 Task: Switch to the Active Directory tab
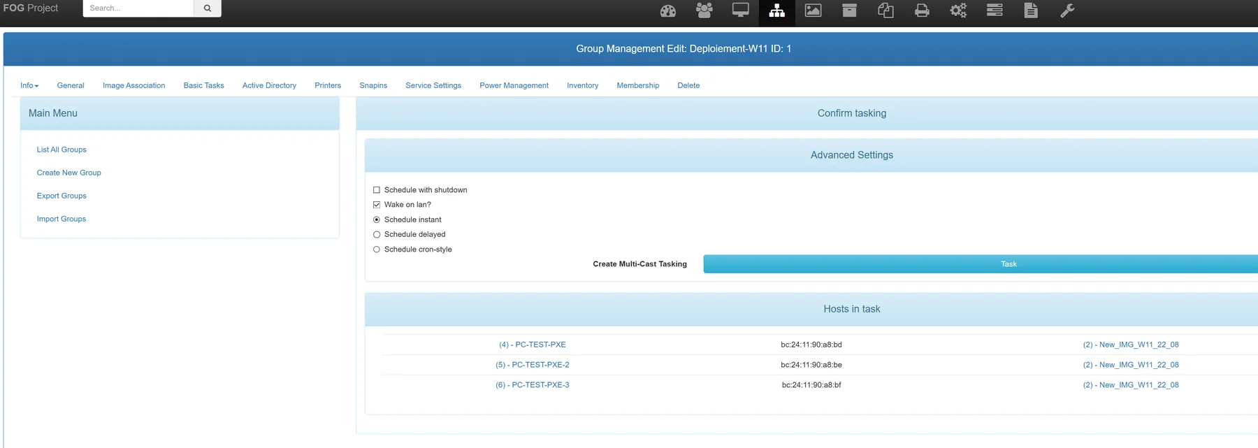(269, 85)
